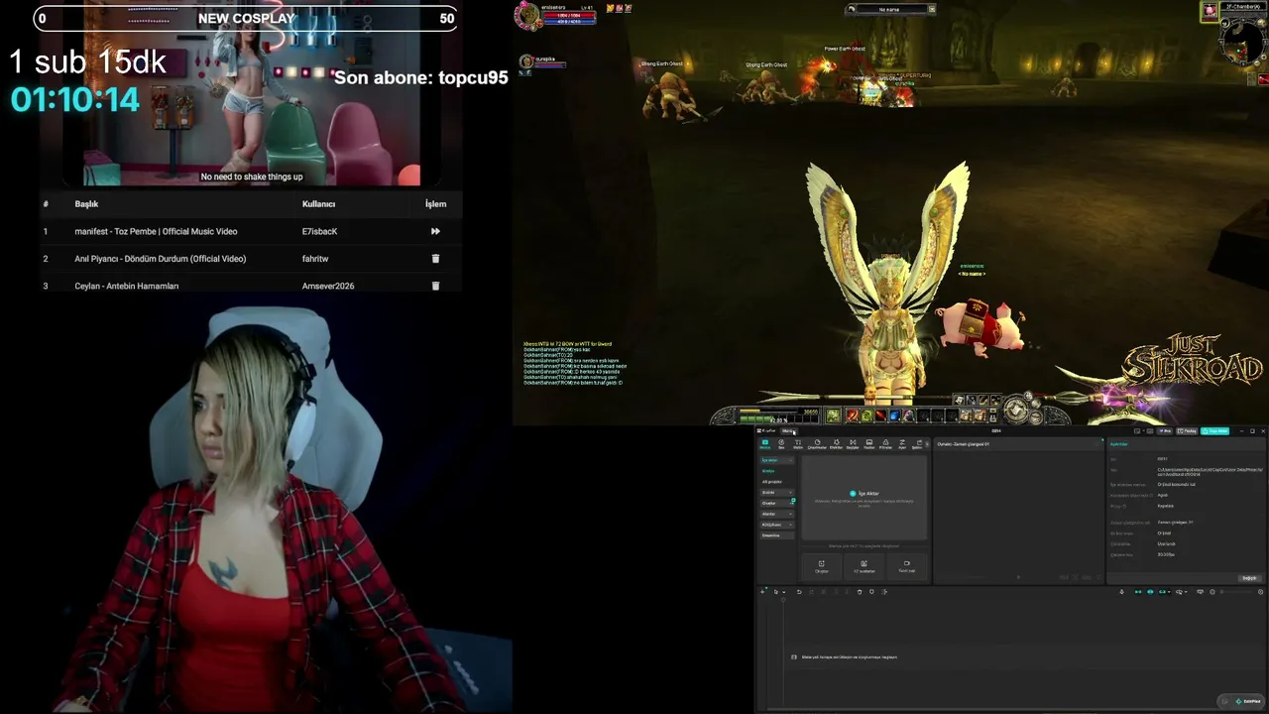The image size is (1269, 714).
Task: Click the microphone voiceover icon
Action: pyautogui.click(x=1122, y=592)
